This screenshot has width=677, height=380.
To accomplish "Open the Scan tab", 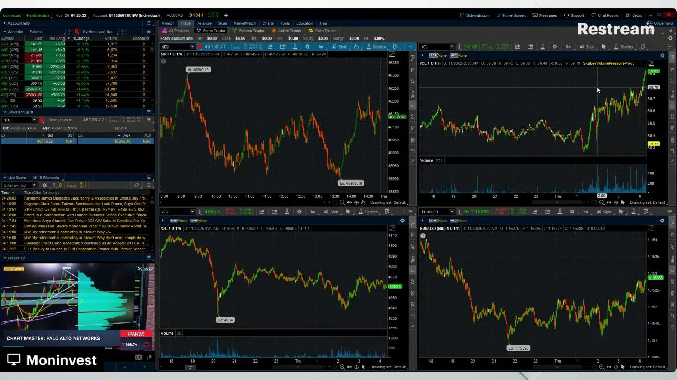I will pyautogui.click(x=223, y=23).
